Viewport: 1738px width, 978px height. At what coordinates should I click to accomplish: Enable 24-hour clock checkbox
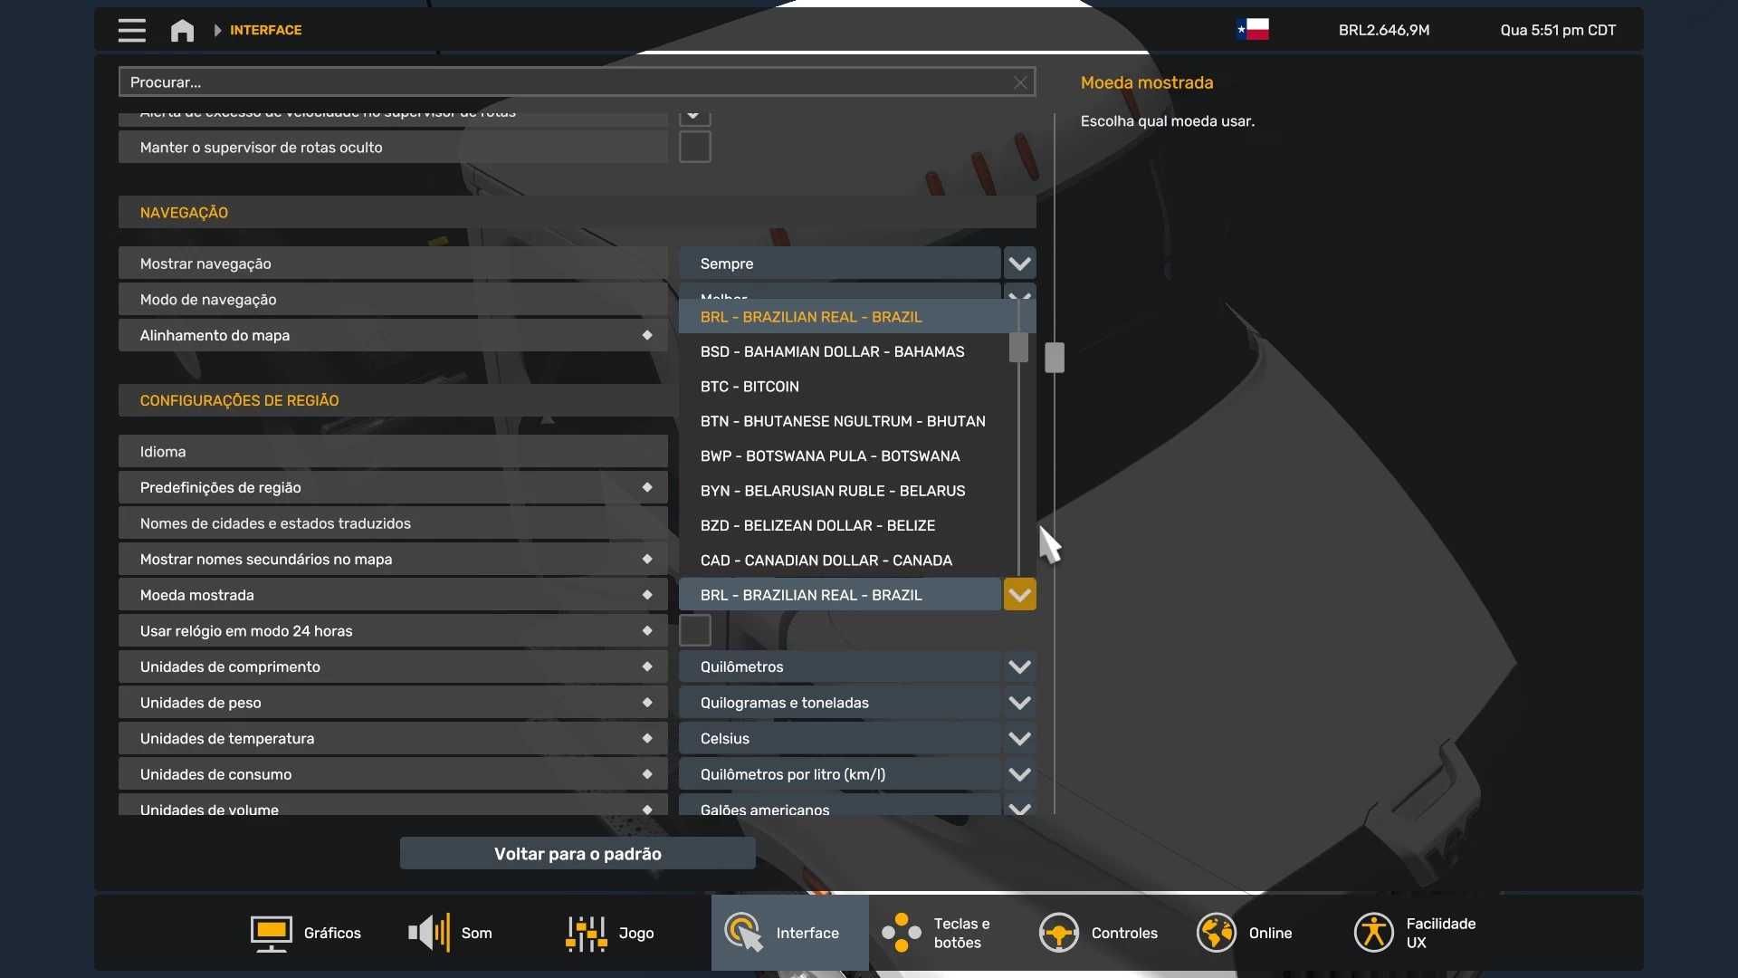(694, 630)
